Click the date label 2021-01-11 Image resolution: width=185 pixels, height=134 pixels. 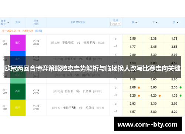pos(13,31)
